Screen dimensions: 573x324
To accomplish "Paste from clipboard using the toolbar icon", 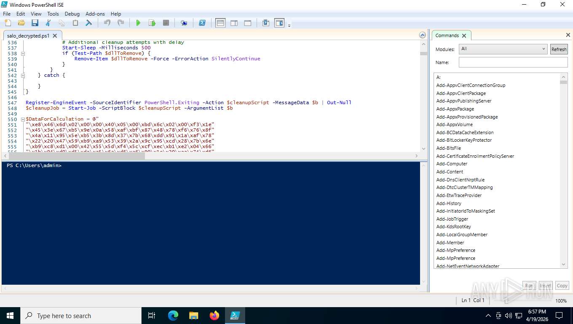I will 75,23.
